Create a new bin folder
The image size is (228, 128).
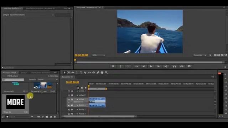pyautogui.click(x=47, y=117)
